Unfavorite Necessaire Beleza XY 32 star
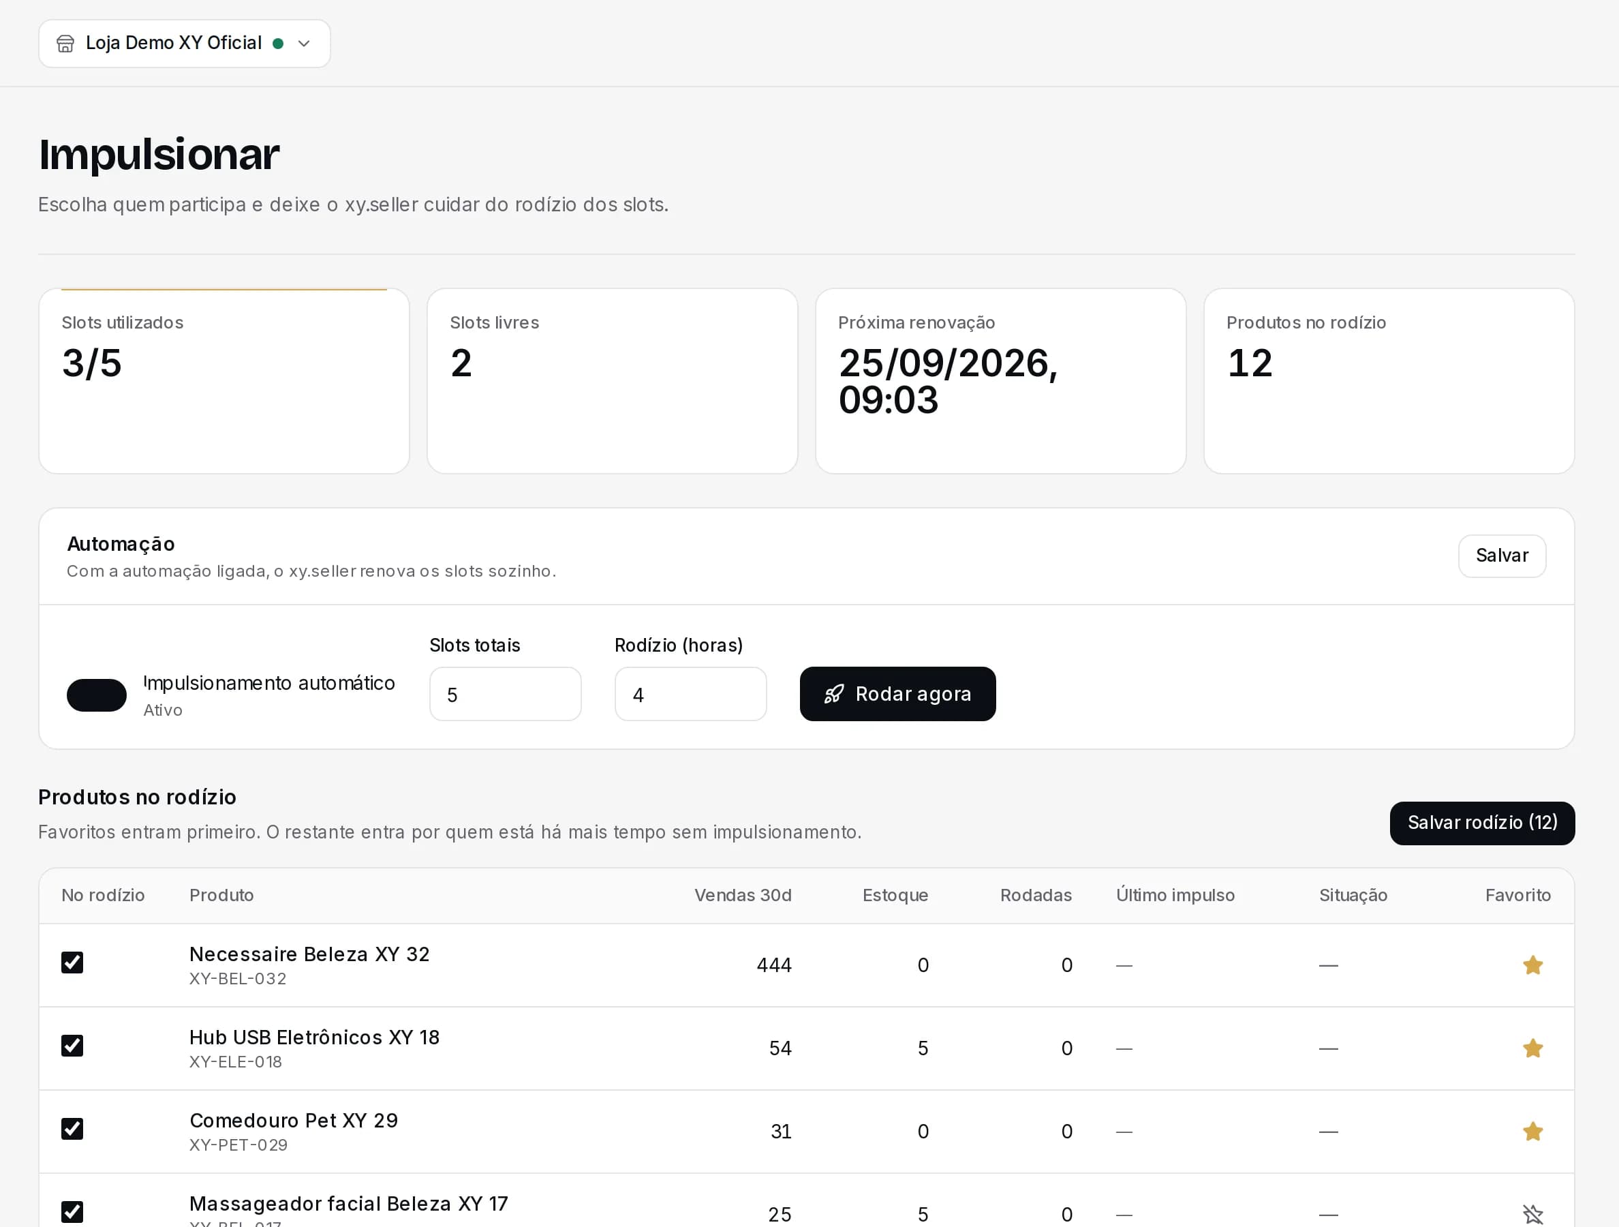Viewport: 1619px width, 1227px height. pos(1532,965)
